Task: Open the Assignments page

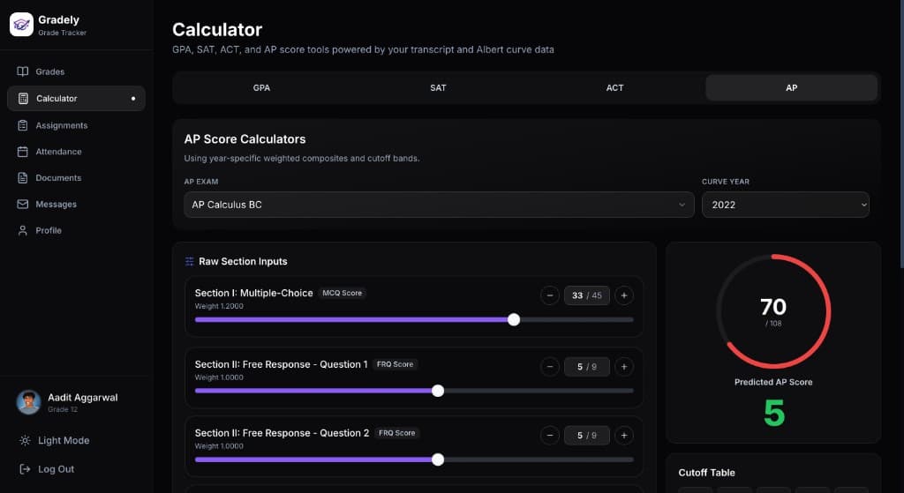Action: [x=76, y=125]
